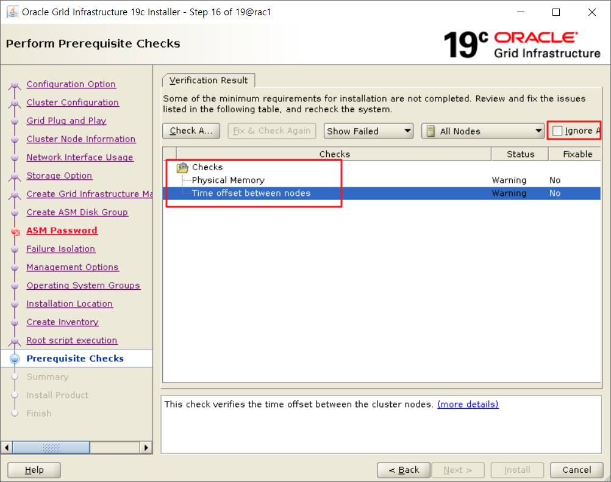The width and height of the screenshot is (611, 482).
Task: Click the Fixable No value for Physical Memory
Action: point(555,180)
